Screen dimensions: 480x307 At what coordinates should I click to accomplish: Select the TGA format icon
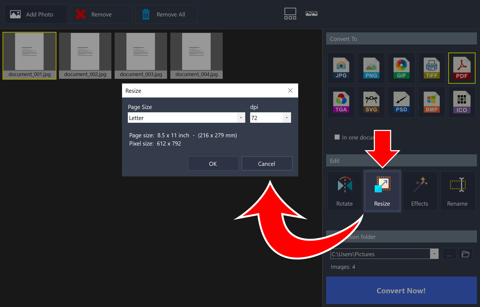[341, 102]
